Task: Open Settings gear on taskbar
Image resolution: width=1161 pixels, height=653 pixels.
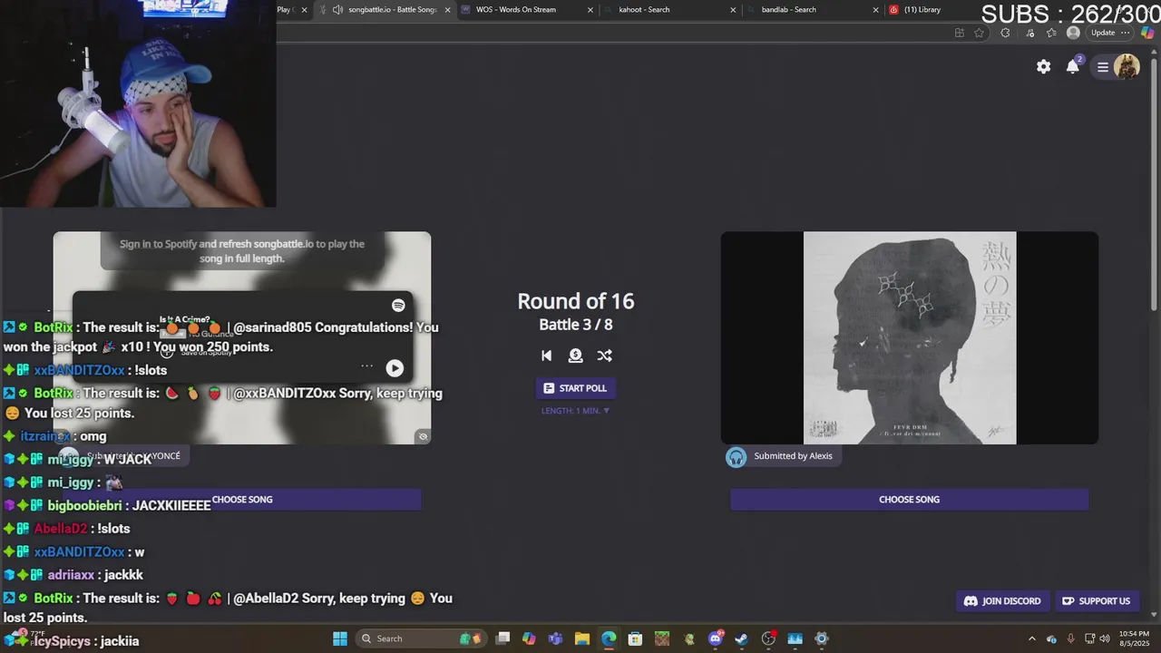Action: [822, 638]
